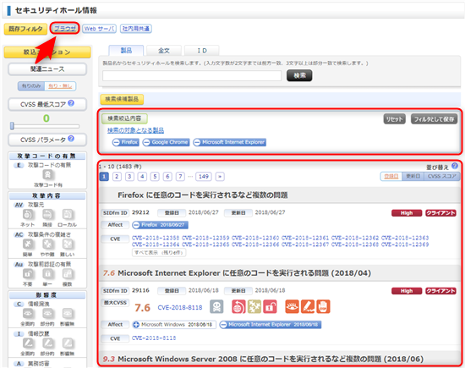The height and width of the screenshot is (368, 465).
Task: Open help icon next to CVSS パラメータ
Action: [x=71, y=139]
